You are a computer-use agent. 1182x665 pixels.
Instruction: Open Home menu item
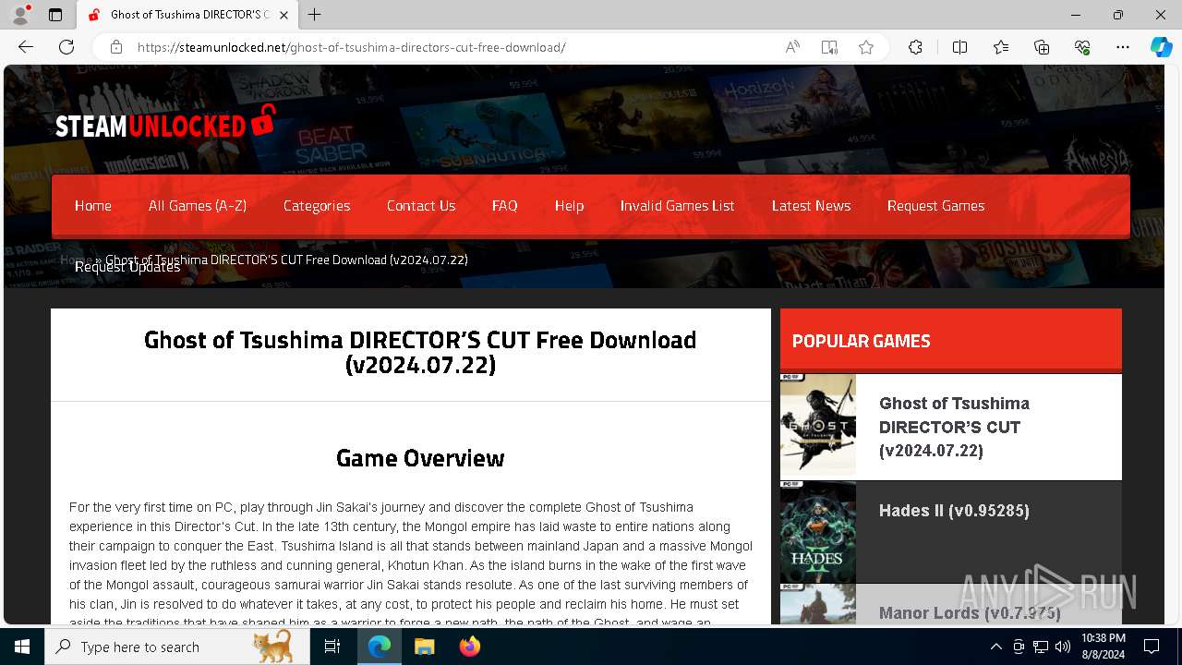point(93,205)
